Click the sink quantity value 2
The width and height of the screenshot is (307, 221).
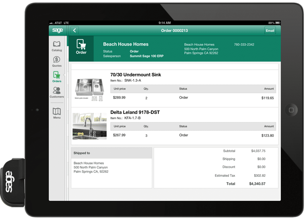point(146,98)
